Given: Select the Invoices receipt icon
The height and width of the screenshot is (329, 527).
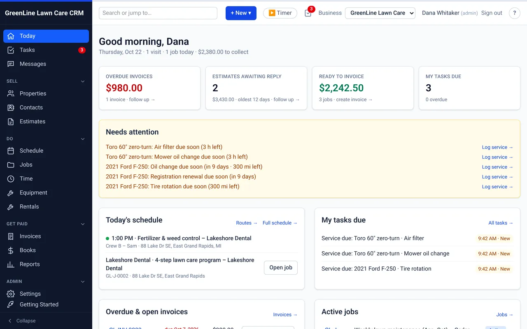Looking at the screenshot, I should point(11,236).
